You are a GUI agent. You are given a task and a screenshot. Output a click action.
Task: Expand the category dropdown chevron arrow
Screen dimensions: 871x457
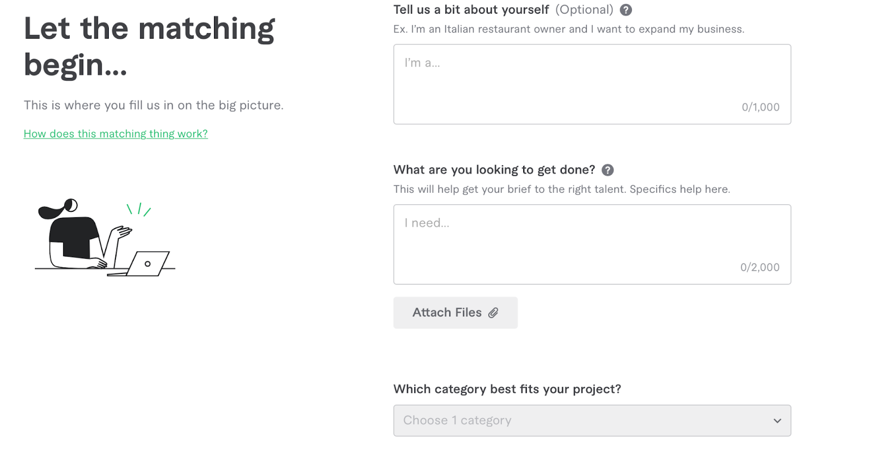(x=777, y=421)
